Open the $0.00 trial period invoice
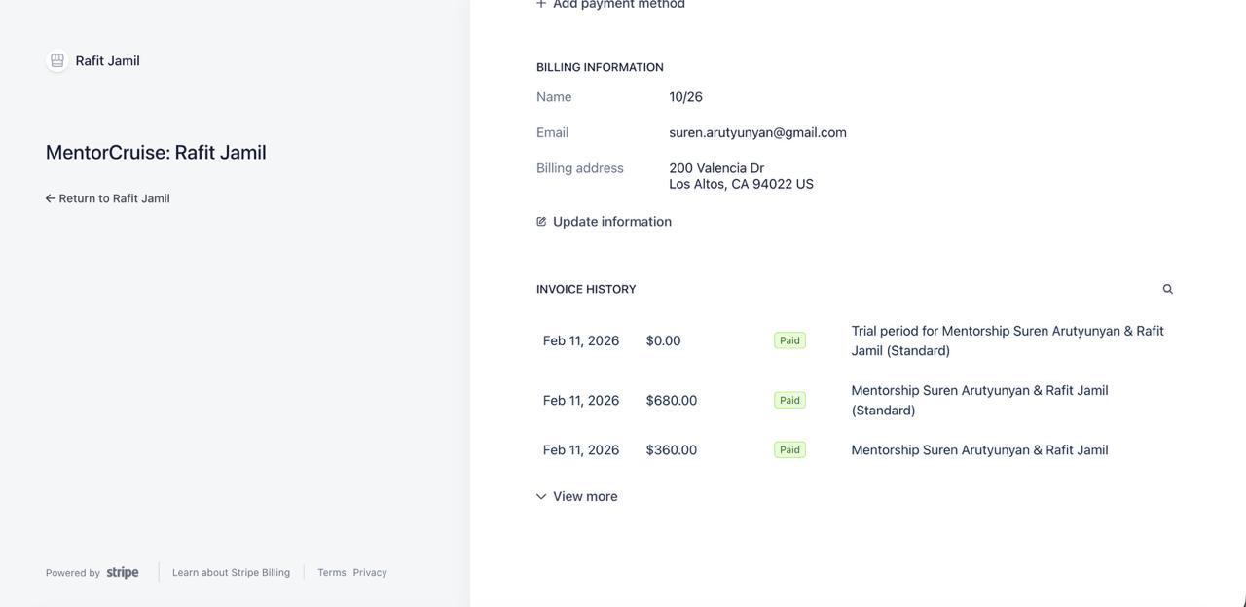Viewport: 1246px width, 607px height. pos(663,340)
